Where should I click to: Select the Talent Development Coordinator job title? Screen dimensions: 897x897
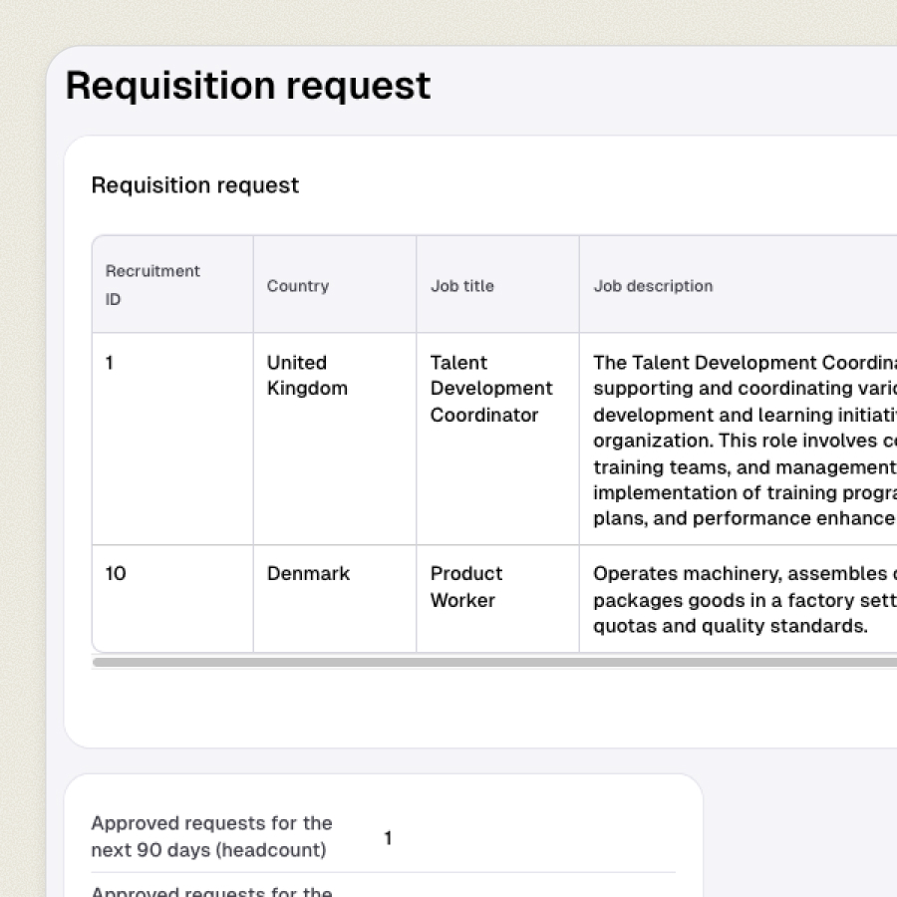(490, 389)
